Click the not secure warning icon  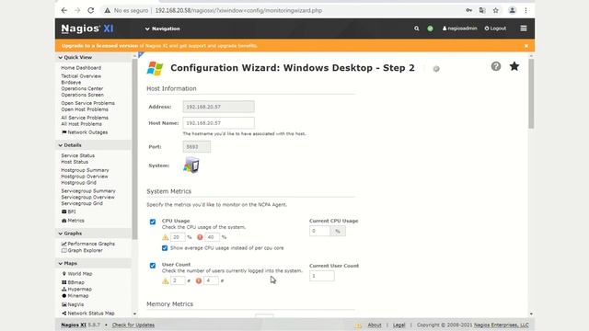coord(108,10)
